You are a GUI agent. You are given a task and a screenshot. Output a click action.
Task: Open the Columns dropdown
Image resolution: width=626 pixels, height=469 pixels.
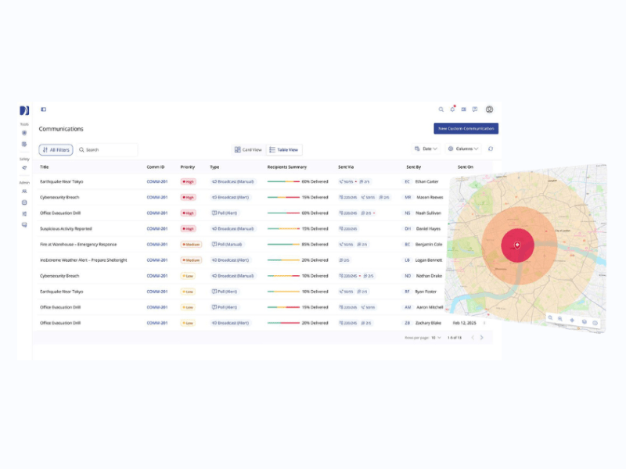466,149
